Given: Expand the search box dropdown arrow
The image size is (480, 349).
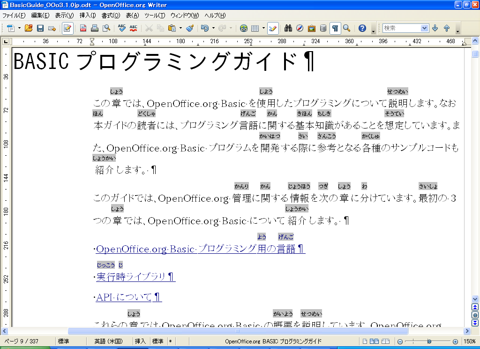Looking at the screenshot, I should (424, 28).
